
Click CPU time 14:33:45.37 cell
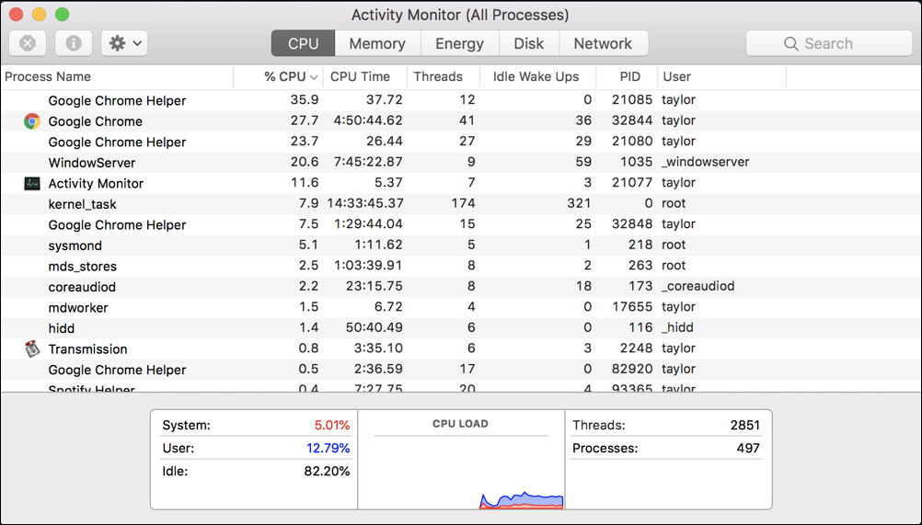(365, 203)
